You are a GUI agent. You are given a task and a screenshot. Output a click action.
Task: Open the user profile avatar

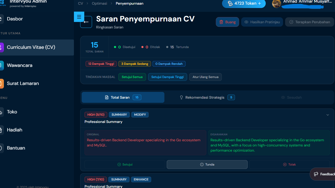277,4
